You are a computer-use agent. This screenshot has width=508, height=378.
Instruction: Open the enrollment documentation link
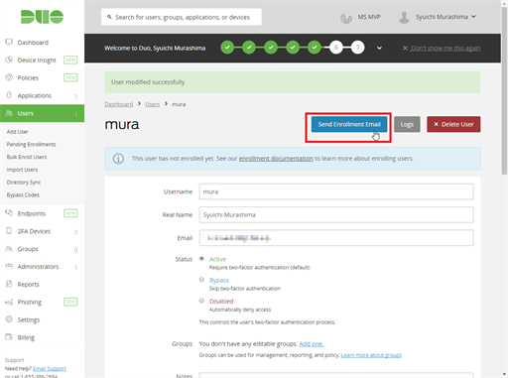coord(276,159)
